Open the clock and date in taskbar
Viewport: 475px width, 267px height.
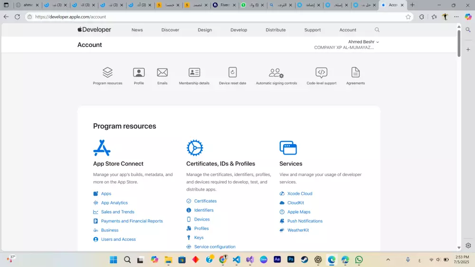pos(462,259)
